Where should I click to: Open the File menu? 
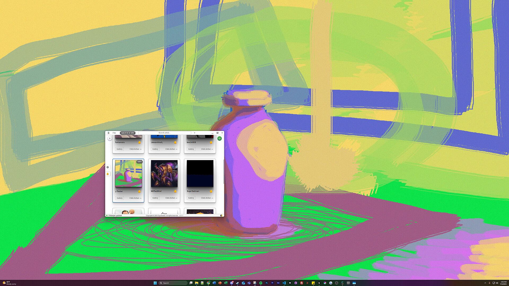point(114,133)
